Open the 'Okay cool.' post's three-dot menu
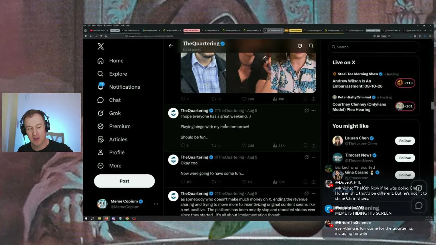The height and width of the screenshot is (245, 436). coord(313,157)
